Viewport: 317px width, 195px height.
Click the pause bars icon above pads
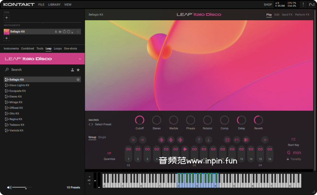click(246, 140)
